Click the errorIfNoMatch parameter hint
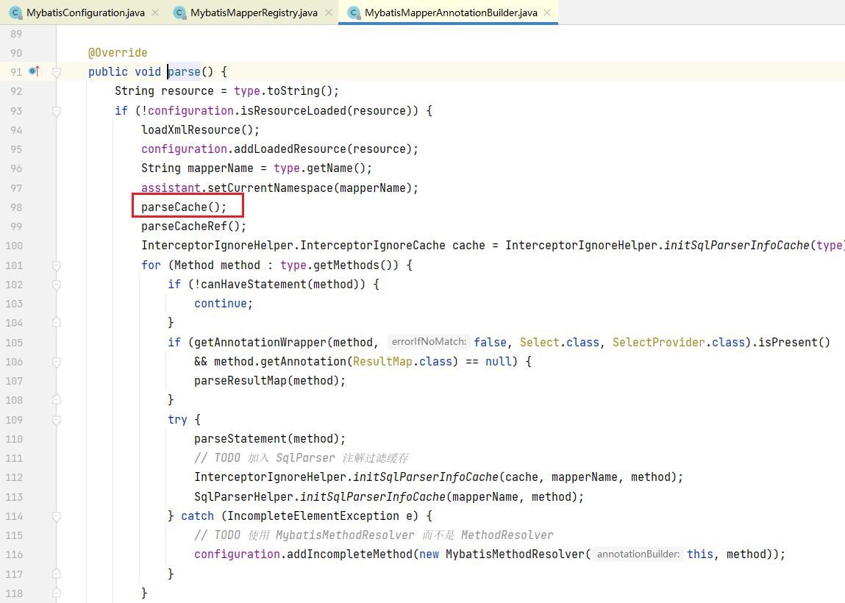 pos(429,342)
